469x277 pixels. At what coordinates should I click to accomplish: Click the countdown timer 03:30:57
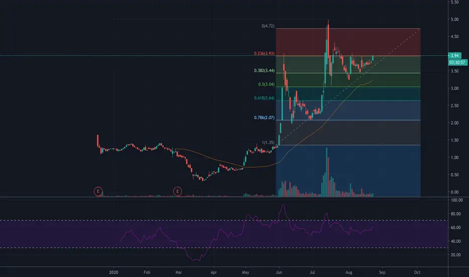(x=457, y=62)
